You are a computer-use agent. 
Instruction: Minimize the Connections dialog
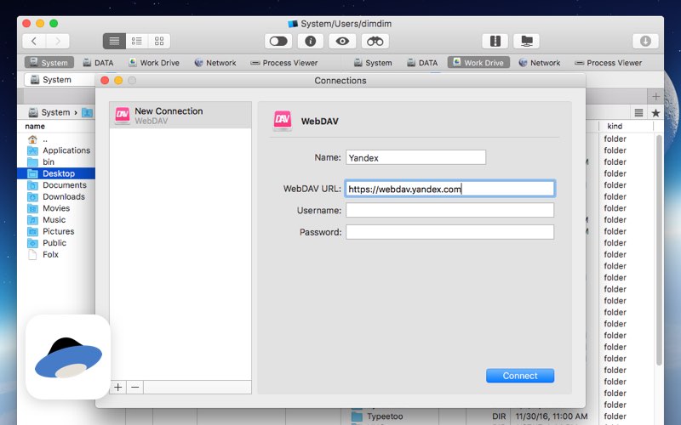[x=118, y=80]
